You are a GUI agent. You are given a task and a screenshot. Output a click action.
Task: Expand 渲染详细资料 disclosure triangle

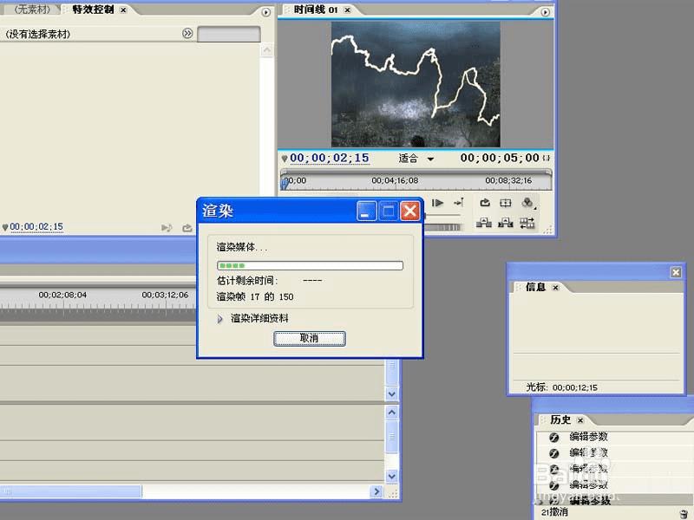coord(220,318)
